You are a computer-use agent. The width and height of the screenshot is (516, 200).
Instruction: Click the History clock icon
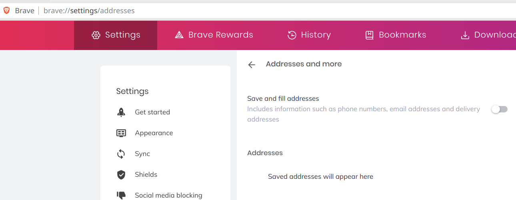tap(292, 35)
